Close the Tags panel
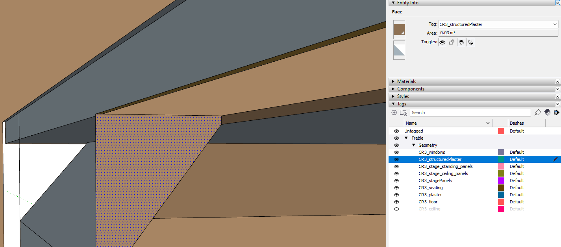Viewport: 561px width, 247px height. point(557,104)
